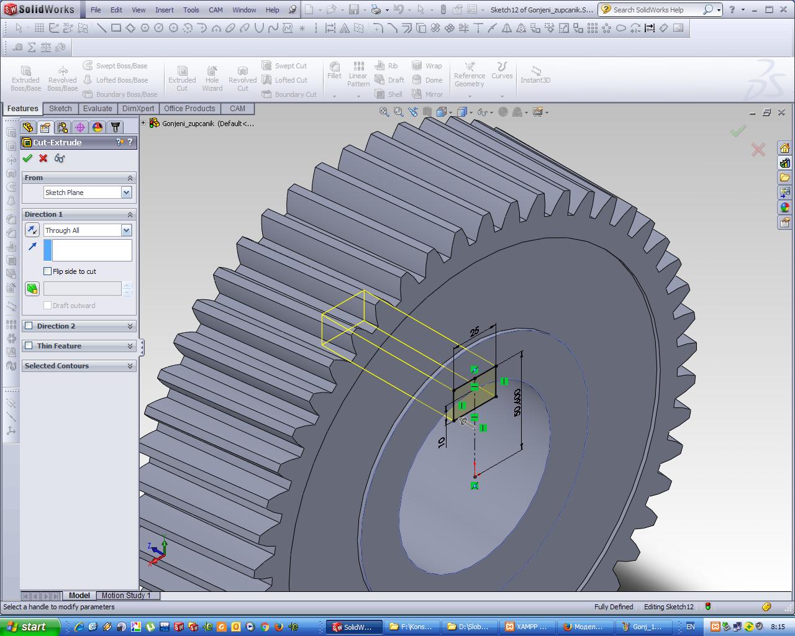Image resolution: width=795 pixels, height=636 pixels.
Task: Open Custom Properties tab in task pane
Action: (785, 222)
